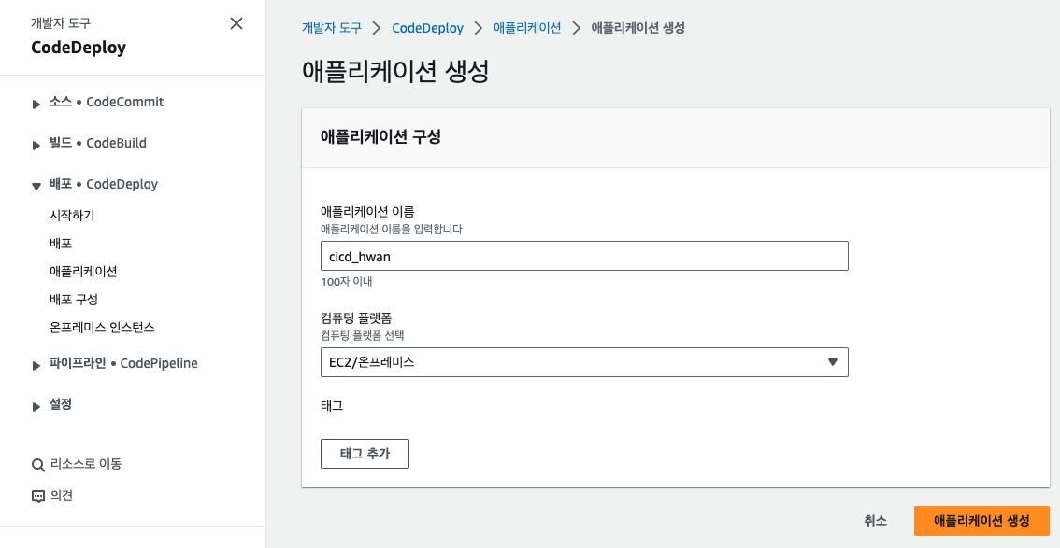Open 배포 구성 in the sidebar
This screenshot has height=548, width=1060.
pyautogui.click(x=74, y=299)
